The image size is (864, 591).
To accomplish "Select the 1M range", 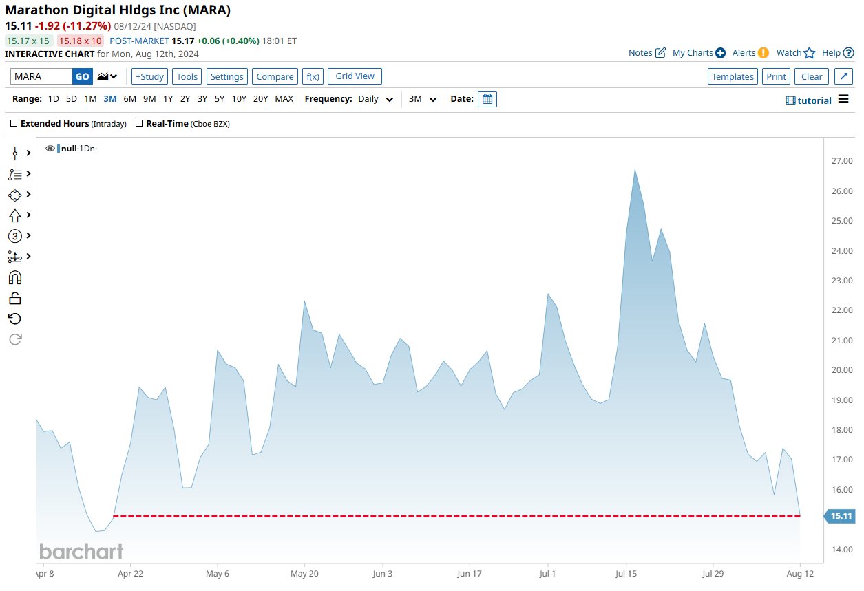I will pos(90,99).
